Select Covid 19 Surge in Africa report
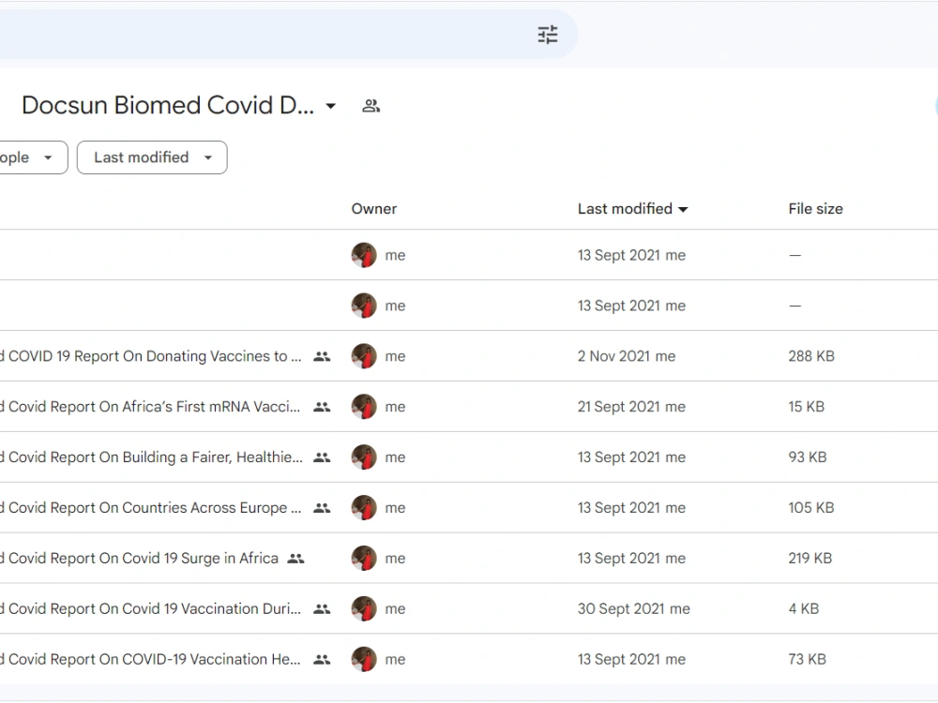This screenshot has height=703, width=938. pos(140,559)
